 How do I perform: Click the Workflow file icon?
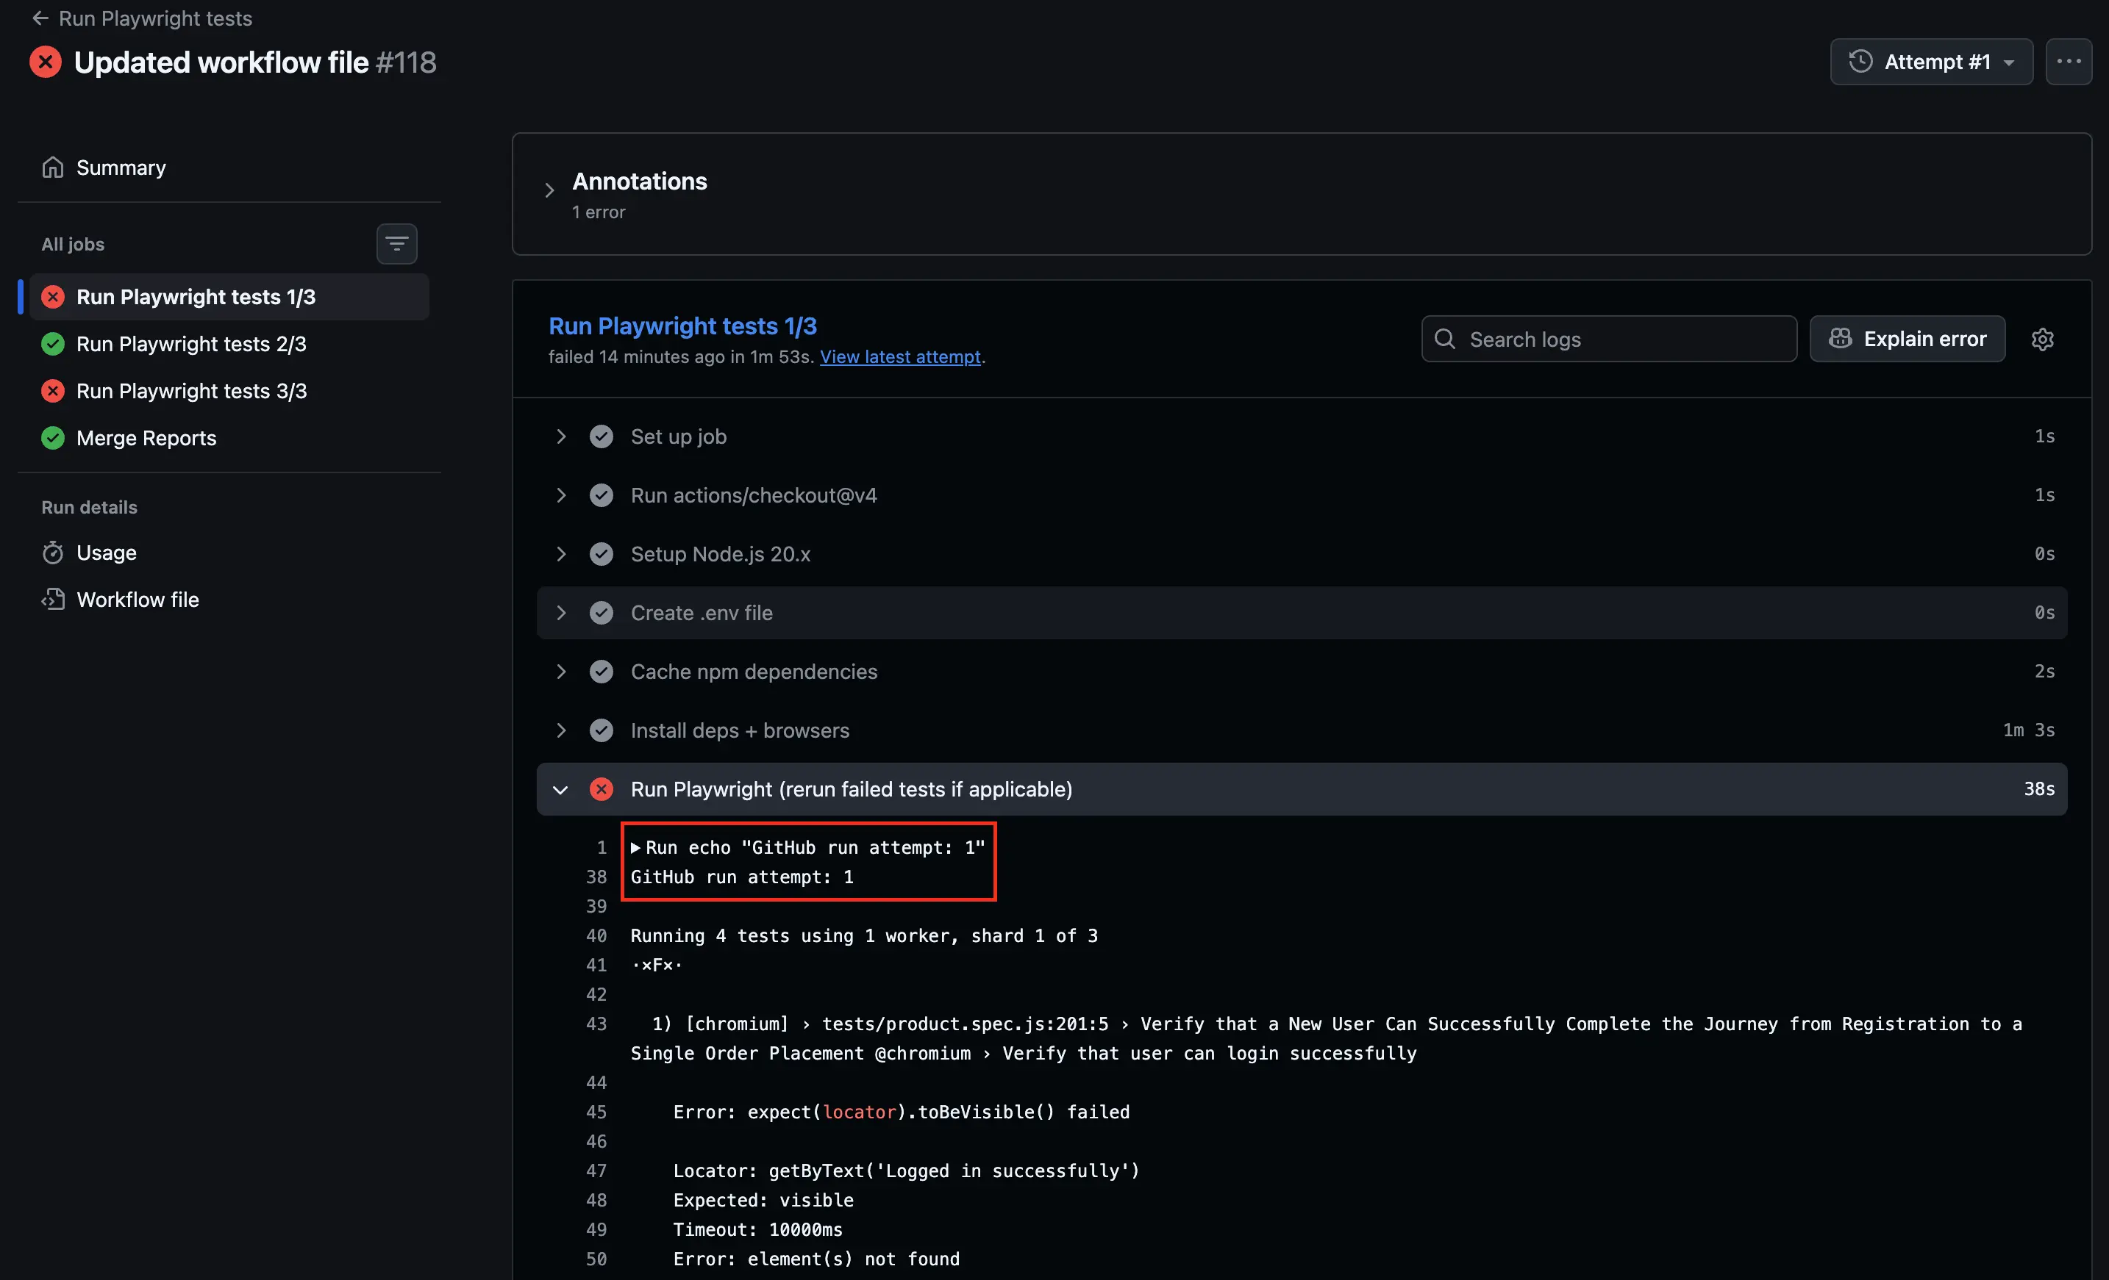click(53, 600)
